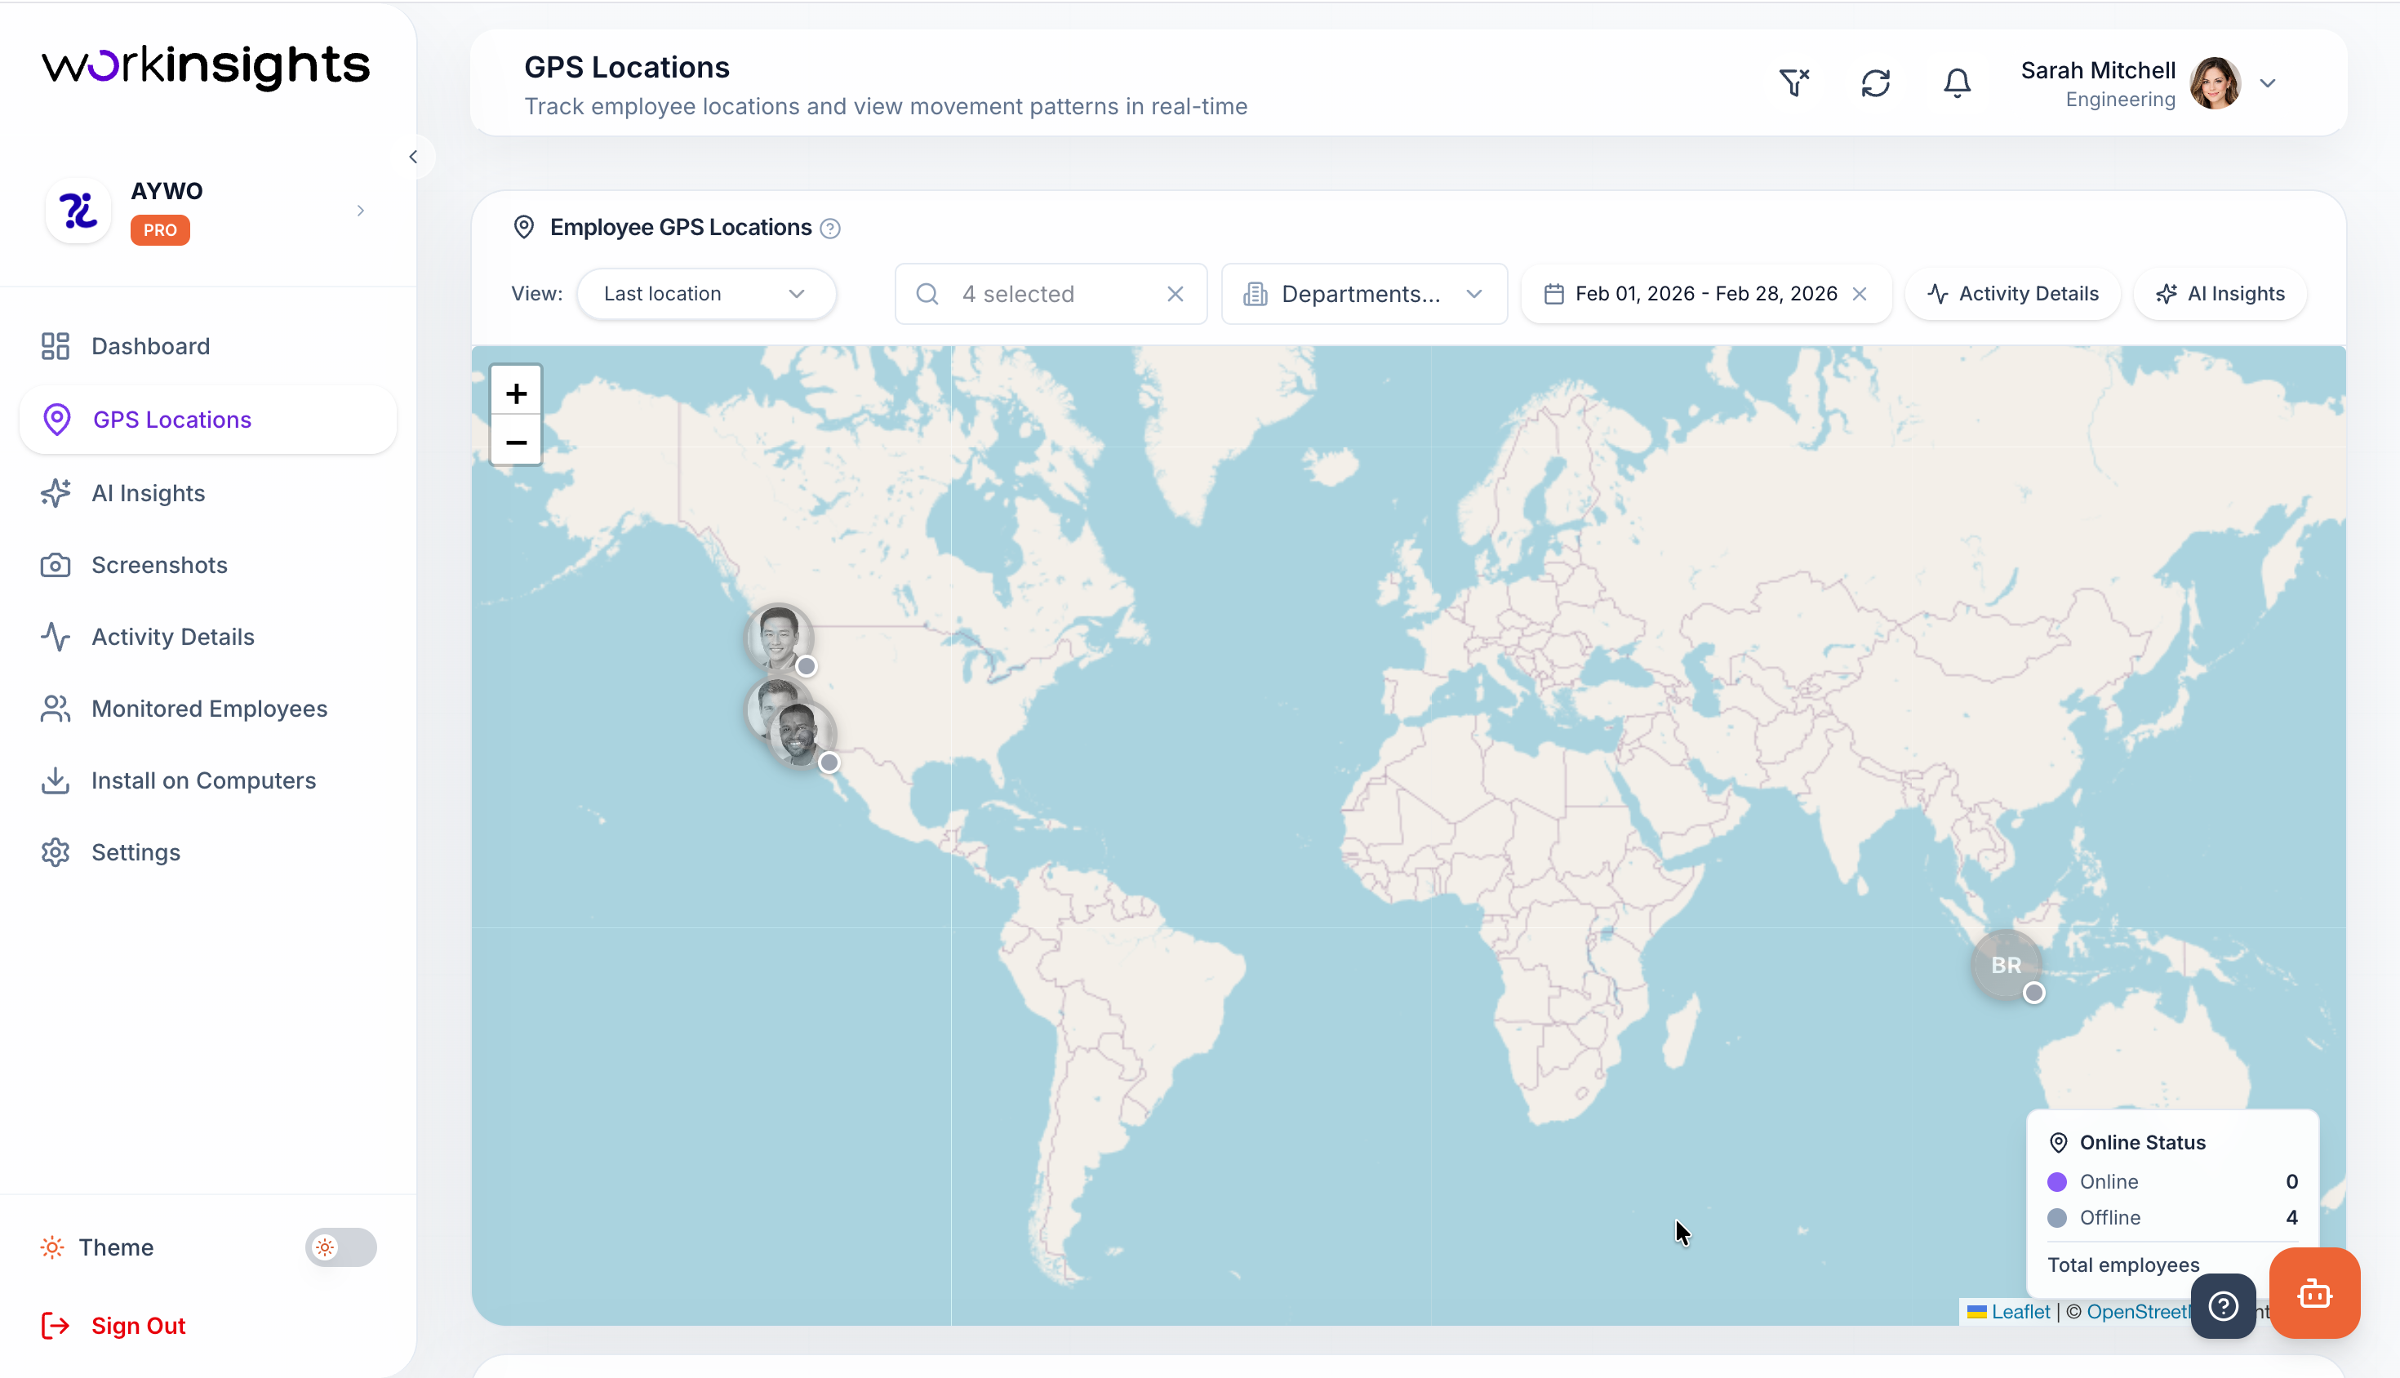This screenshot has height=1378, width=2400.
Task: Click the northernmost employee photo marker
Action: (779, 637)
